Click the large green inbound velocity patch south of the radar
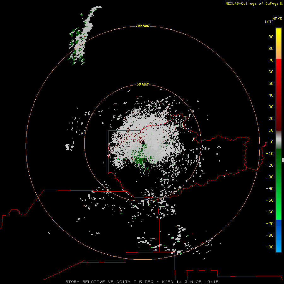This screenshot has width=284, height=284. (x=140, y=161)
